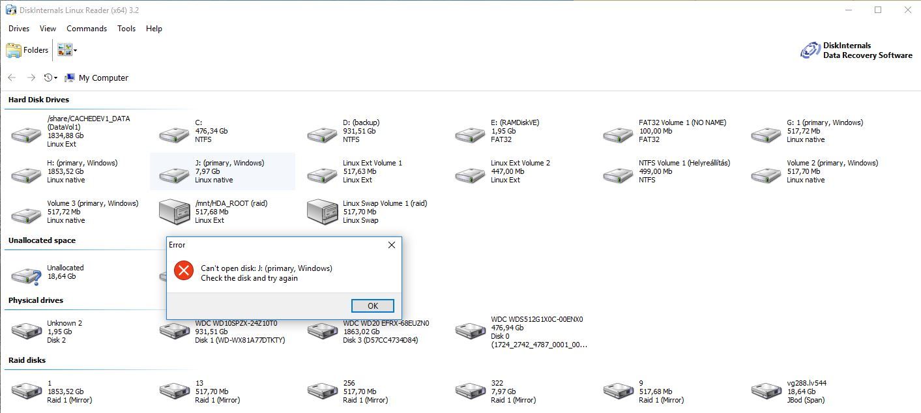Select the Unallocated 18,64 Gb icon
Viewport: 921px width, 413px height.
tap(26, 276)
